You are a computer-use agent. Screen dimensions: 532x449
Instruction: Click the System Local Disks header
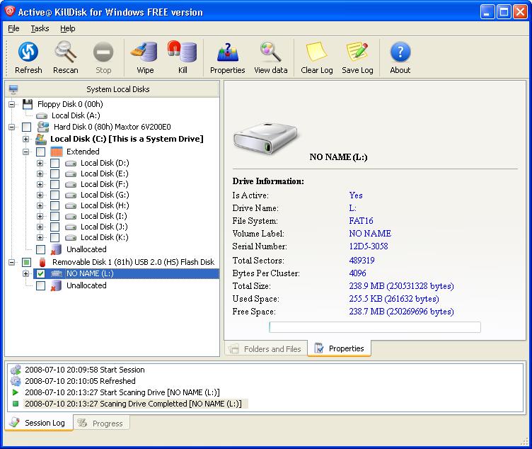coord(112,89)
